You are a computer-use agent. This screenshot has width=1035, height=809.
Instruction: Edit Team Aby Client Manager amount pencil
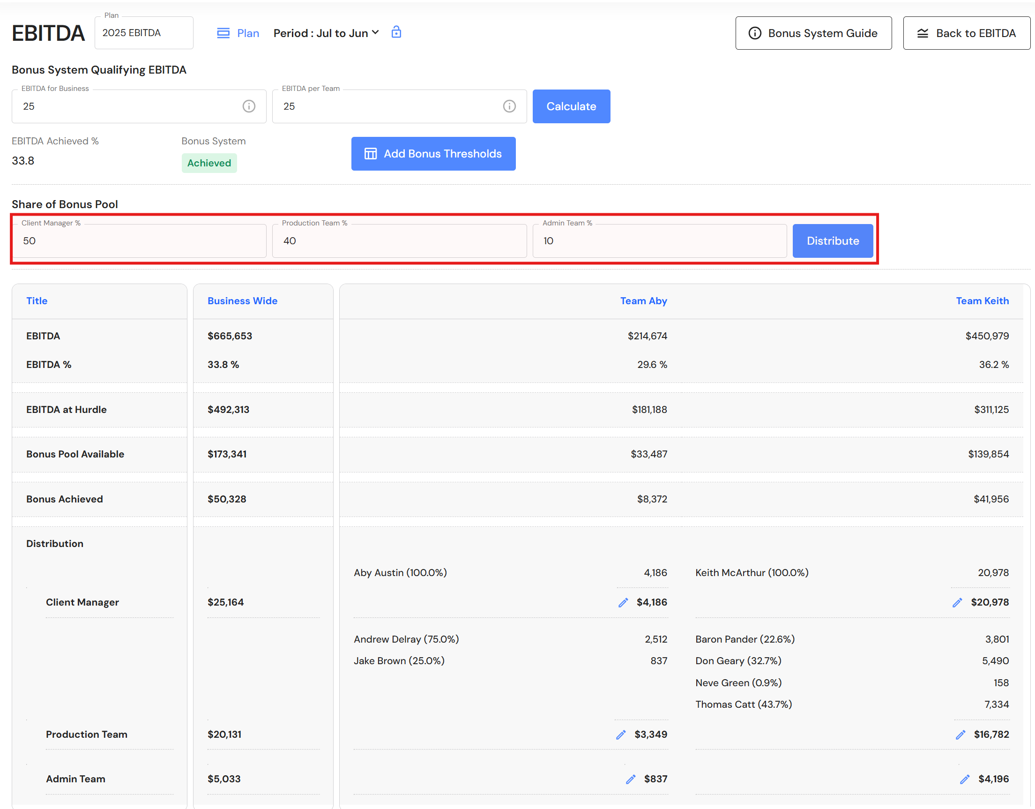[x=623, y=602]
